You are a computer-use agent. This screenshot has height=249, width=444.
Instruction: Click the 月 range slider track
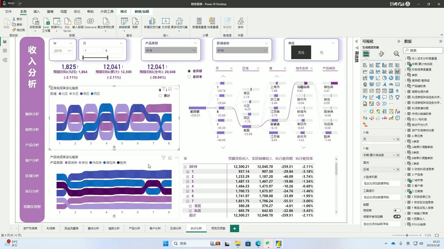[95, 58]
